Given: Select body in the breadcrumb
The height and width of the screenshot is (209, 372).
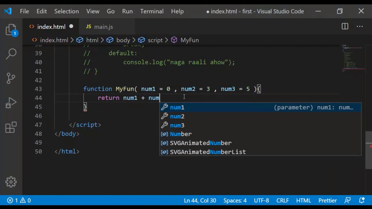Looking at the screenshot, I should pyautogui.click(x=123, y=40).
